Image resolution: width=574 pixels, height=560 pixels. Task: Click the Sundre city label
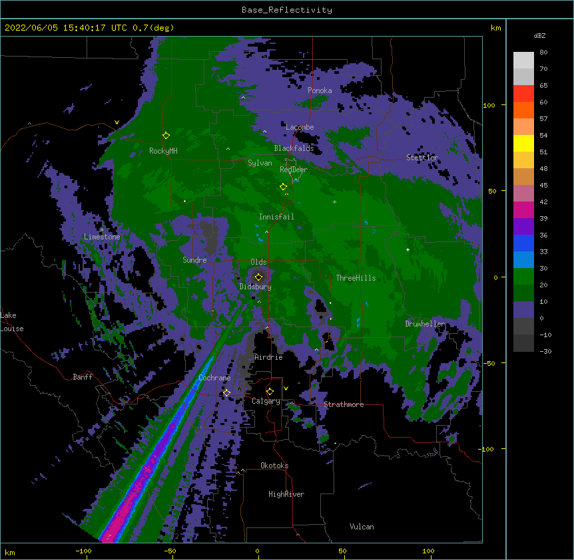pos(194,260)
